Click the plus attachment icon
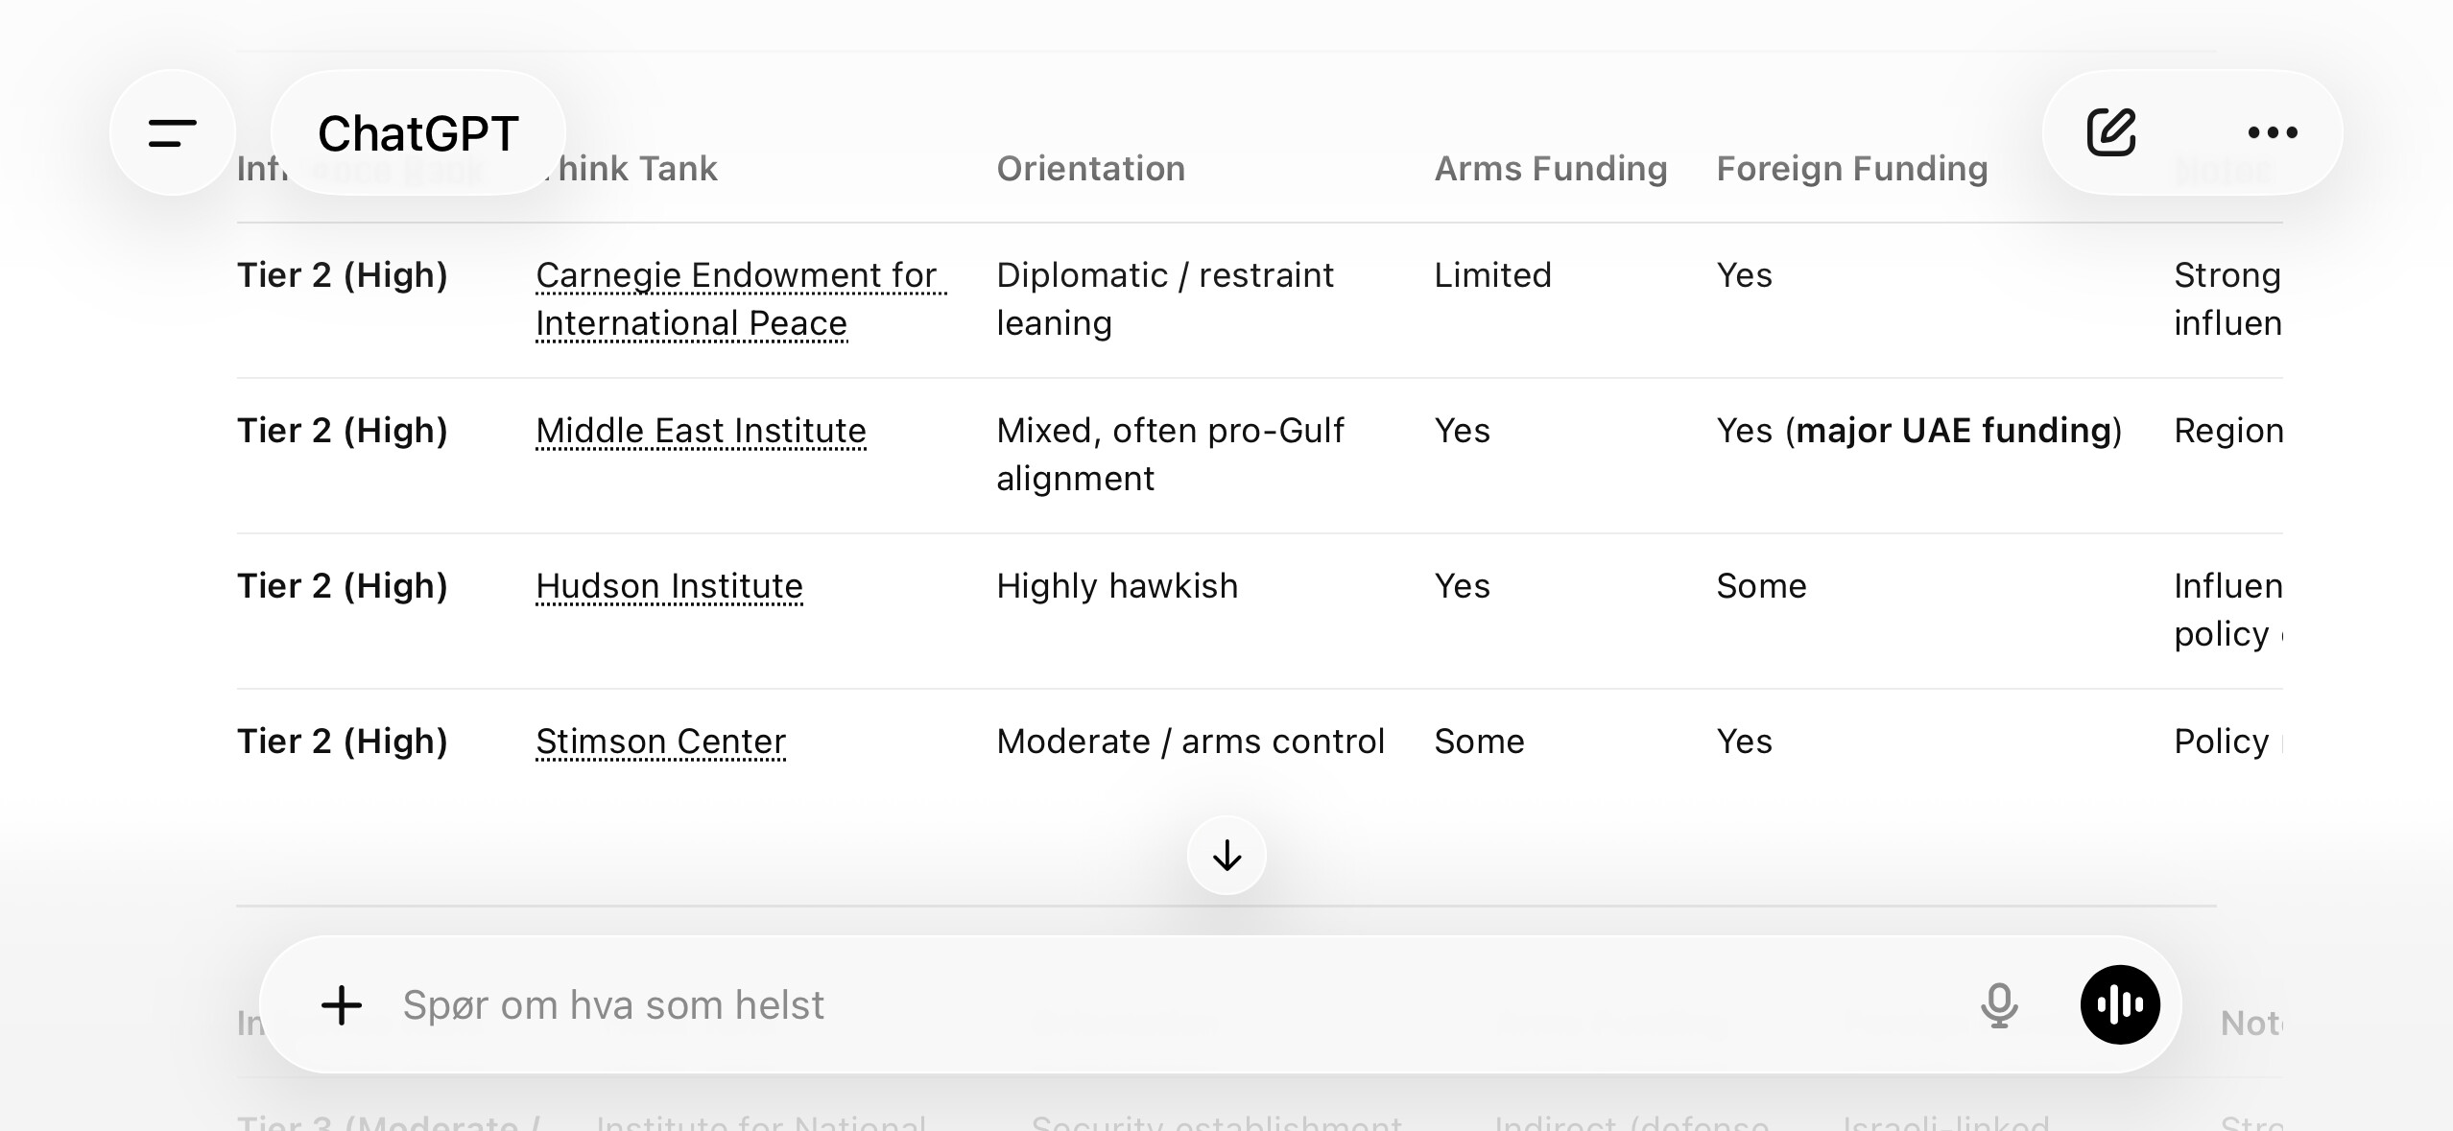 (342, 1005)
